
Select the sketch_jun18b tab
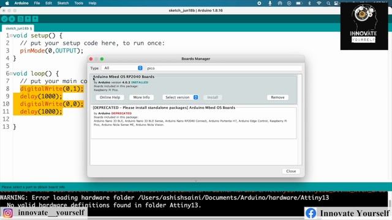[18, 28]
